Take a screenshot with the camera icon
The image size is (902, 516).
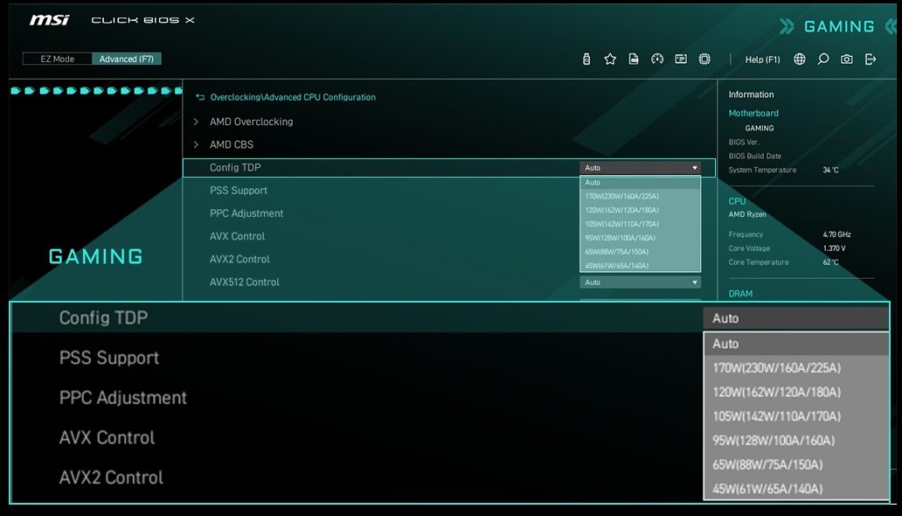pyautogui.click(x=847, y=59)
